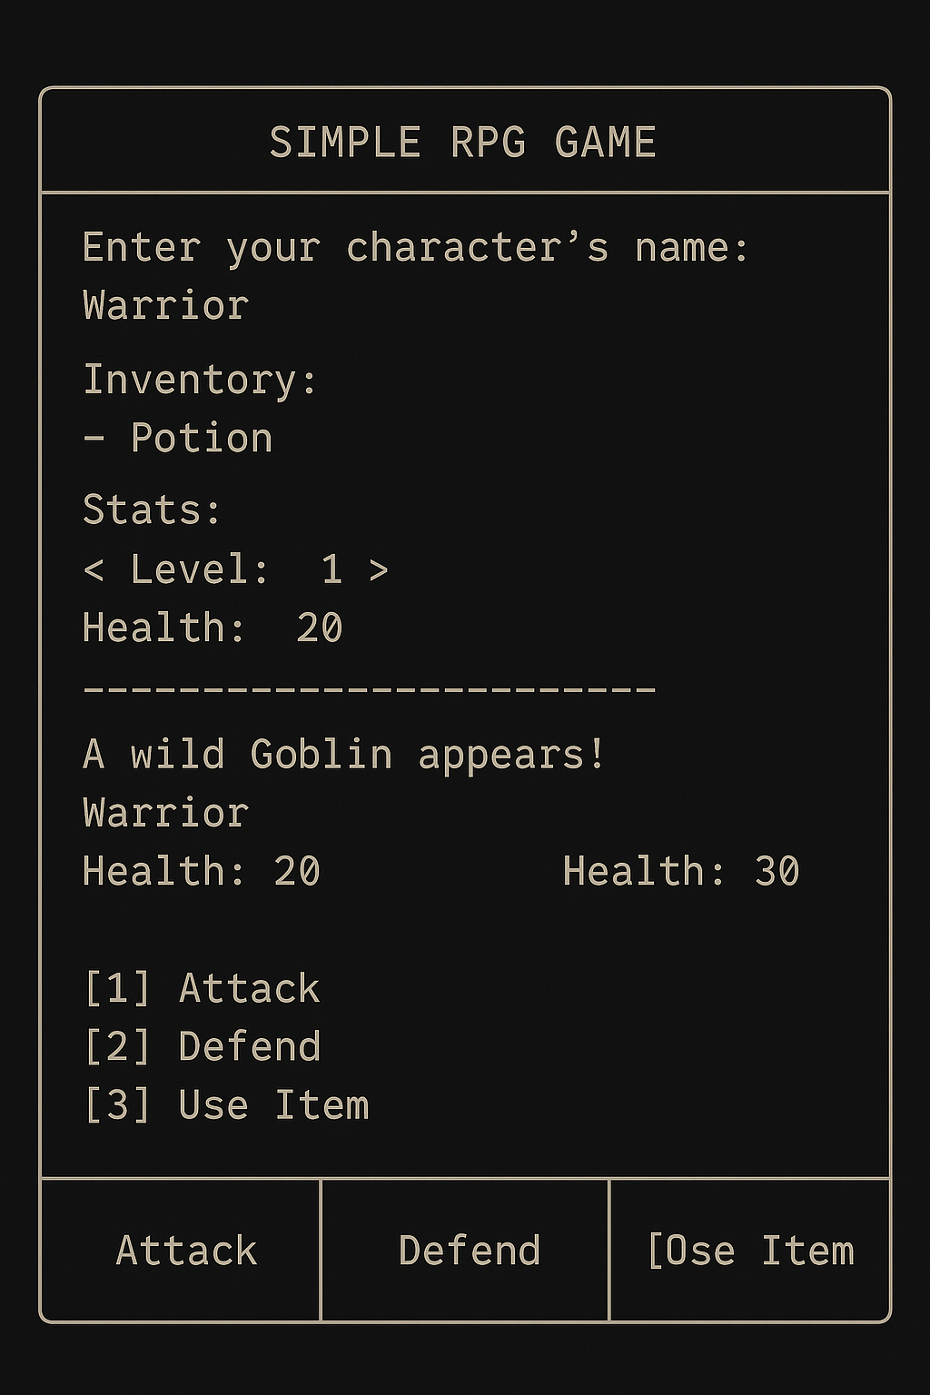The height and width of the screenshot is (1395, 930).
Task: Click the dashed divider line below the stats
Action: pos(368,688)
